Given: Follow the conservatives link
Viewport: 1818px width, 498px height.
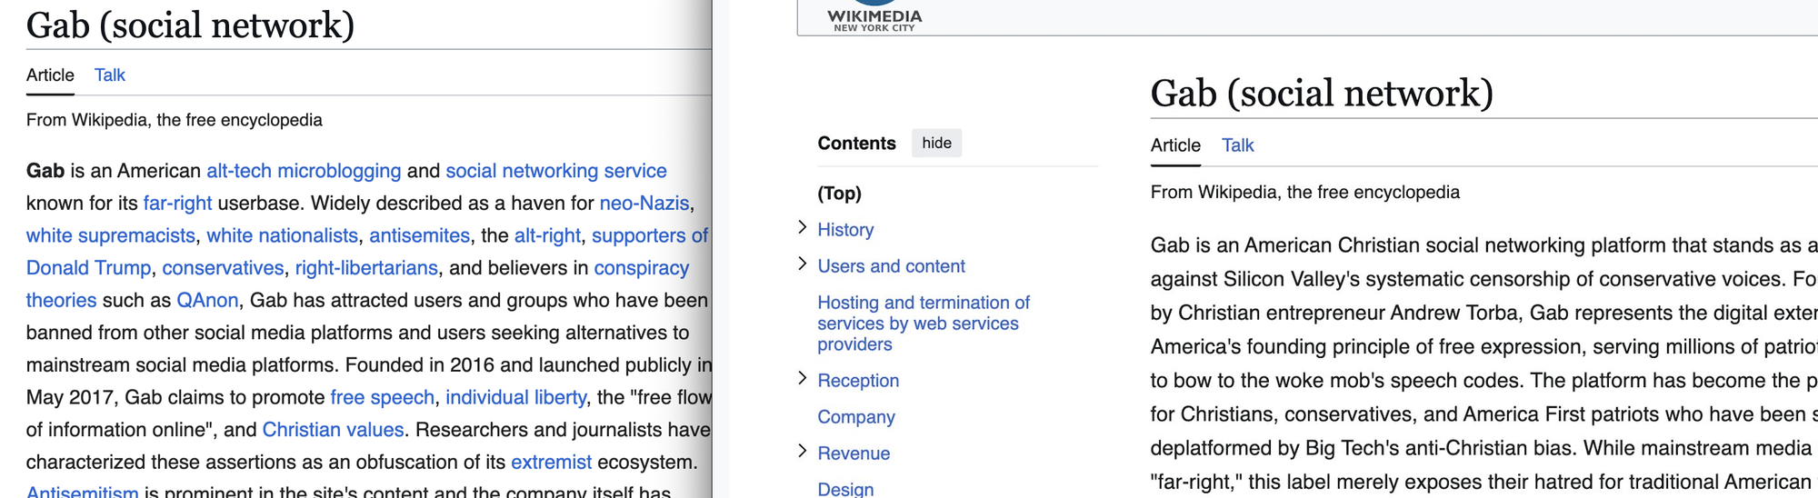Looking at the screenshot, I should coord(223,268).
